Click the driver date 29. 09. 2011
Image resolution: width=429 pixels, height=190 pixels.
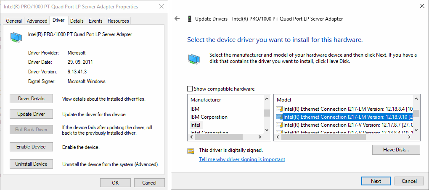coord(80,62)
